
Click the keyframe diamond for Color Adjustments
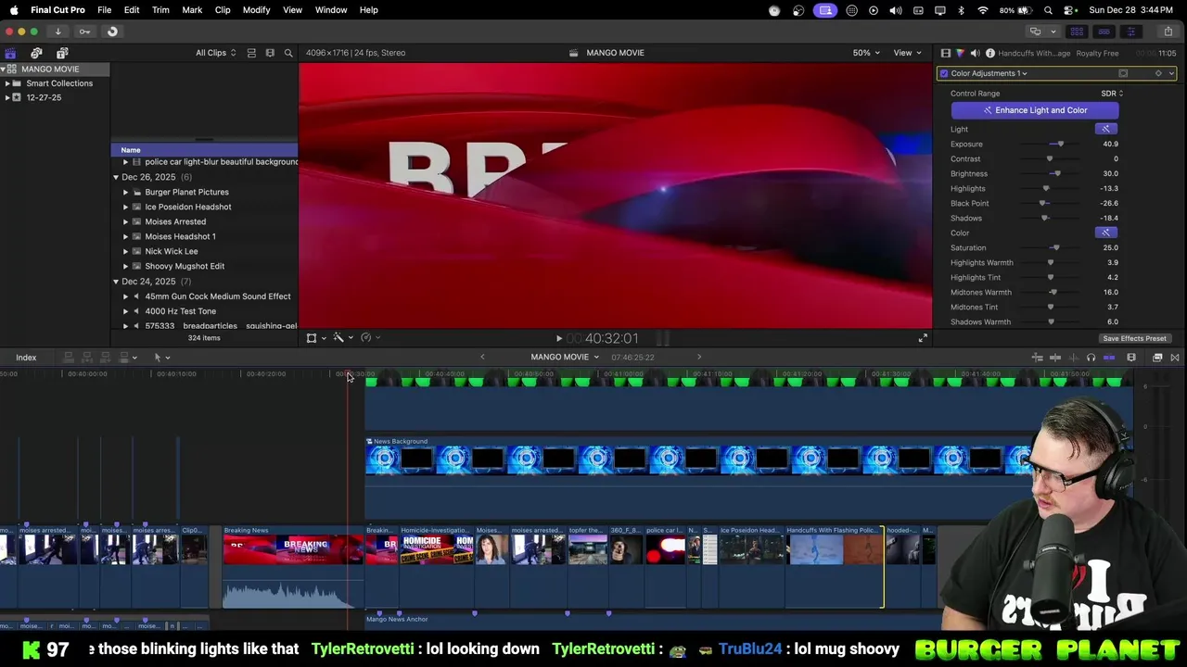(1157, 73)
